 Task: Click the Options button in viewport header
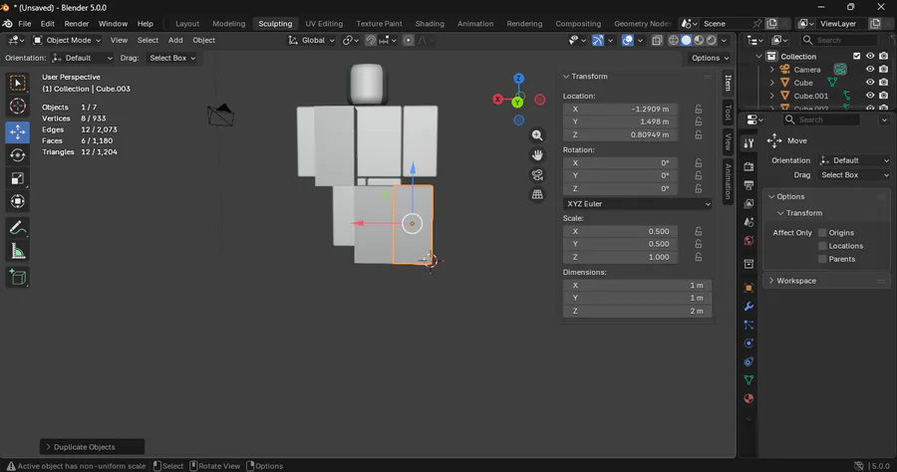click(708, 58)
